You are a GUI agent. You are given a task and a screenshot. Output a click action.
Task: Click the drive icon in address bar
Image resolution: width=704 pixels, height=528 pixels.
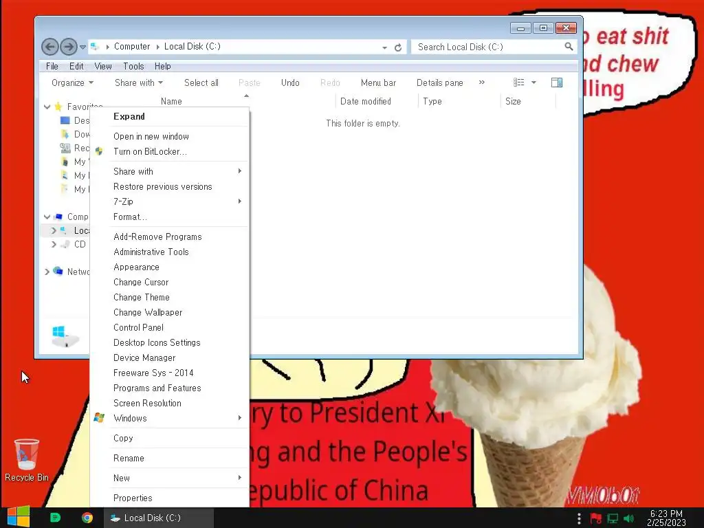(95, 46)
